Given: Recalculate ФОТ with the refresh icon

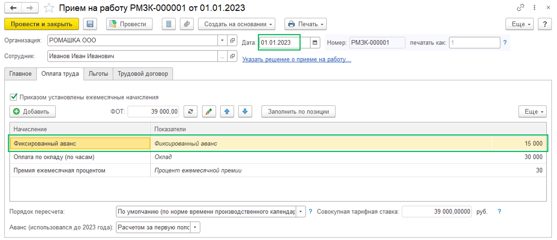Looking at the screenshot, I should pos(190,111).
